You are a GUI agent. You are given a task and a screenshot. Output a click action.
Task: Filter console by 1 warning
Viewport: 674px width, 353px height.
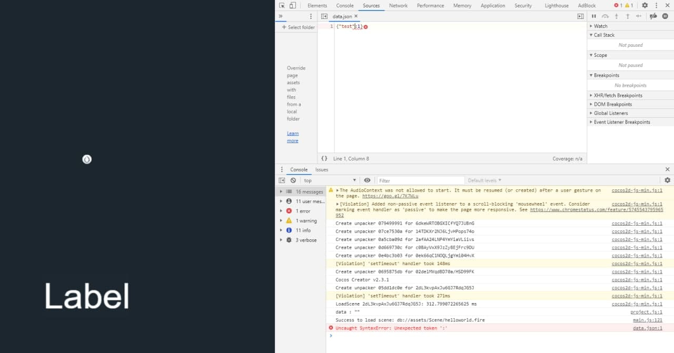301,221
